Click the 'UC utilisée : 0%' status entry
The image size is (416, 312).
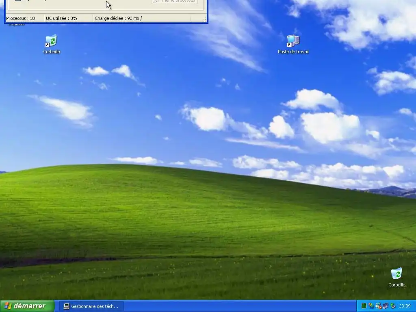pyautogui.click(x=68, y=18)
